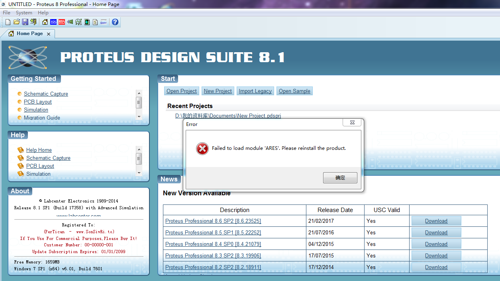Screen dimensions: 500x281
Task: Open Migration Guide link
Action: pyautogui.click(x=42, y=118)
